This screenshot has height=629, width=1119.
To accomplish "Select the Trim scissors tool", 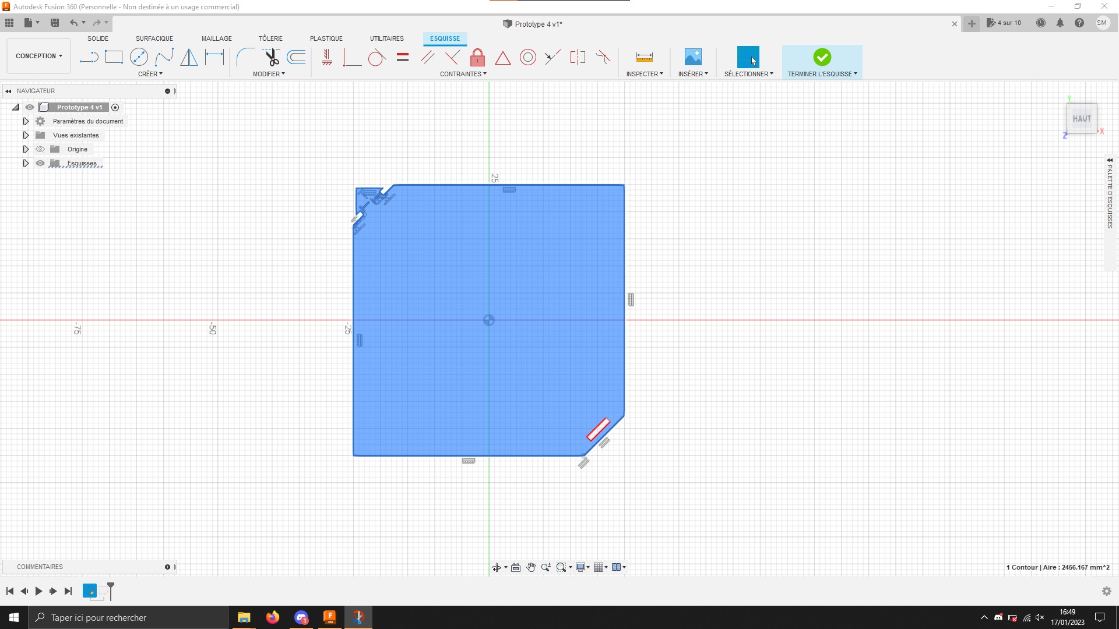I will (x=272, y=57).
